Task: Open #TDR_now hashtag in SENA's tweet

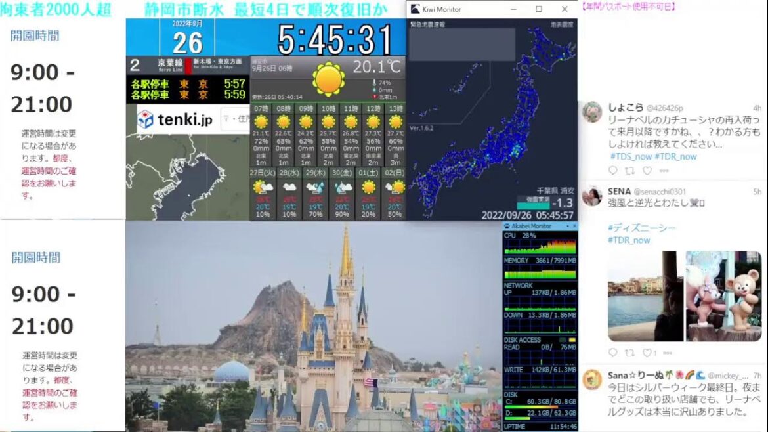Action: pyautogui.click(x=629, y=240)
